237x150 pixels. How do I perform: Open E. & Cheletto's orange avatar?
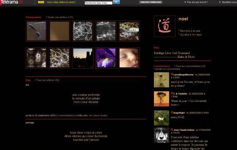coord(161,99)
